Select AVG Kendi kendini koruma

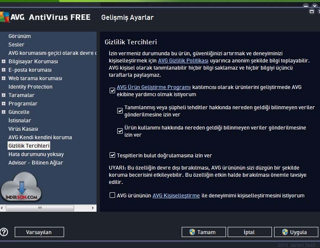pos(40,137)
